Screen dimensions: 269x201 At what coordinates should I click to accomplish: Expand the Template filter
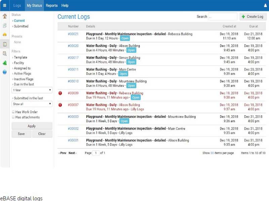point(21,57)
